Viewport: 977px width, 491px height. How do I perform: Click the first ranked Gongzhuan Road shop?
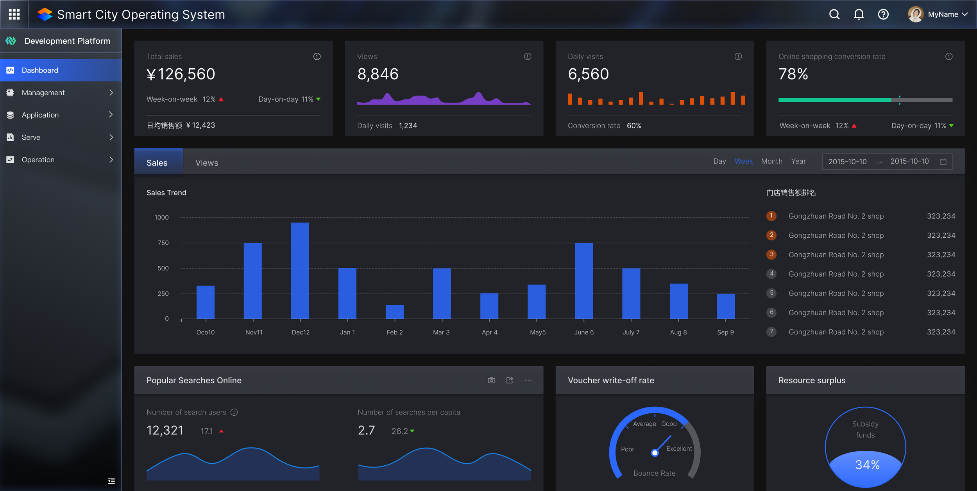(x=836, y=216)
